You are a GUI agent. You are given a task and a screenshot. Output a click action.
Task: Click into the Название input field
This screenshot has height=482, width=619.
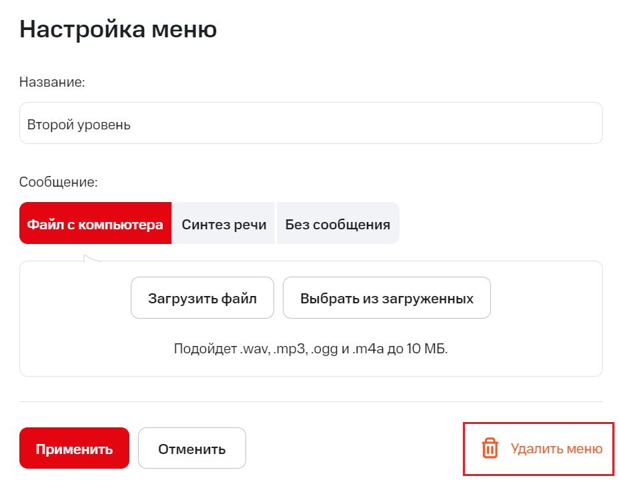pyautogui.click(x=311, y=123)
